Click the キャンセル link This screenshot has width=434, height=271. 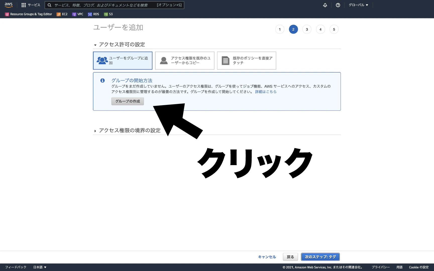click(267, 257)
